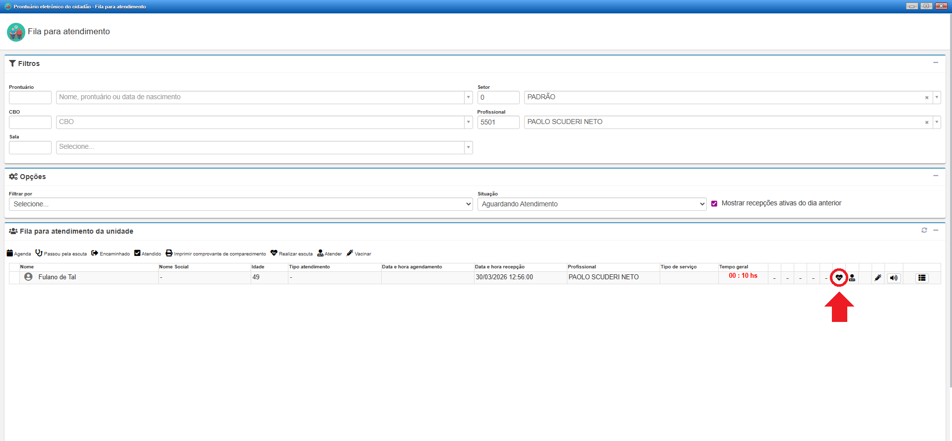Click the syringe vaccinate icon in patient row

pos(878,278)
